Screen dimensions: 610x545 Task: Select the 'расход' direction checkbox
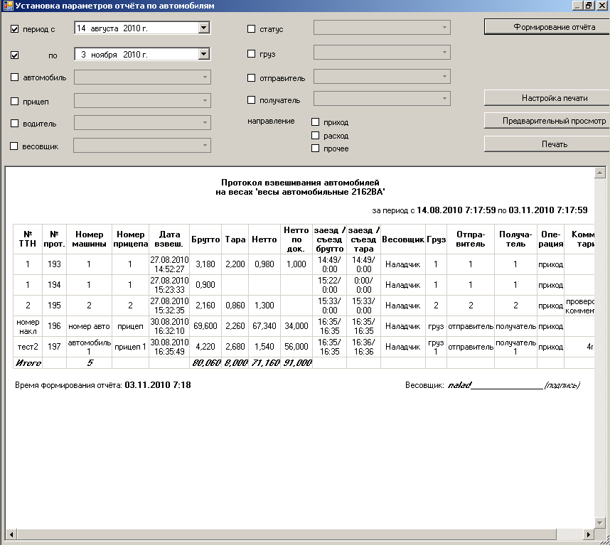point(316,135)
